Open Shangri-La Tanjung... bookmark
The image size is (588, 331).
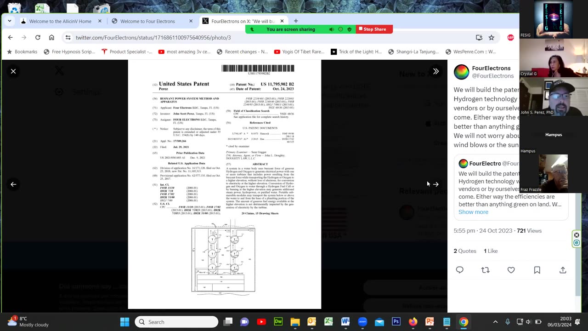413,52
